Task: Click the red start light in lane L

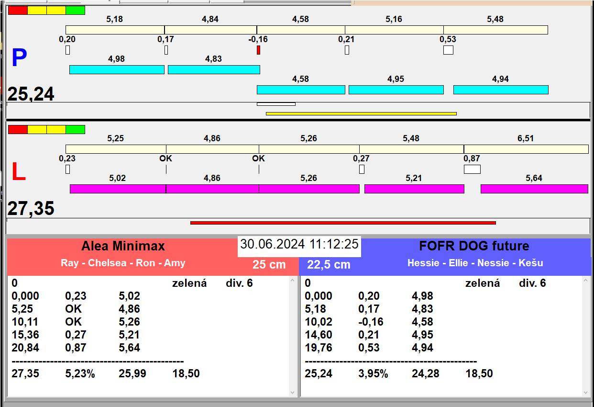Action: pyautogui.click(x=18, y=129)
